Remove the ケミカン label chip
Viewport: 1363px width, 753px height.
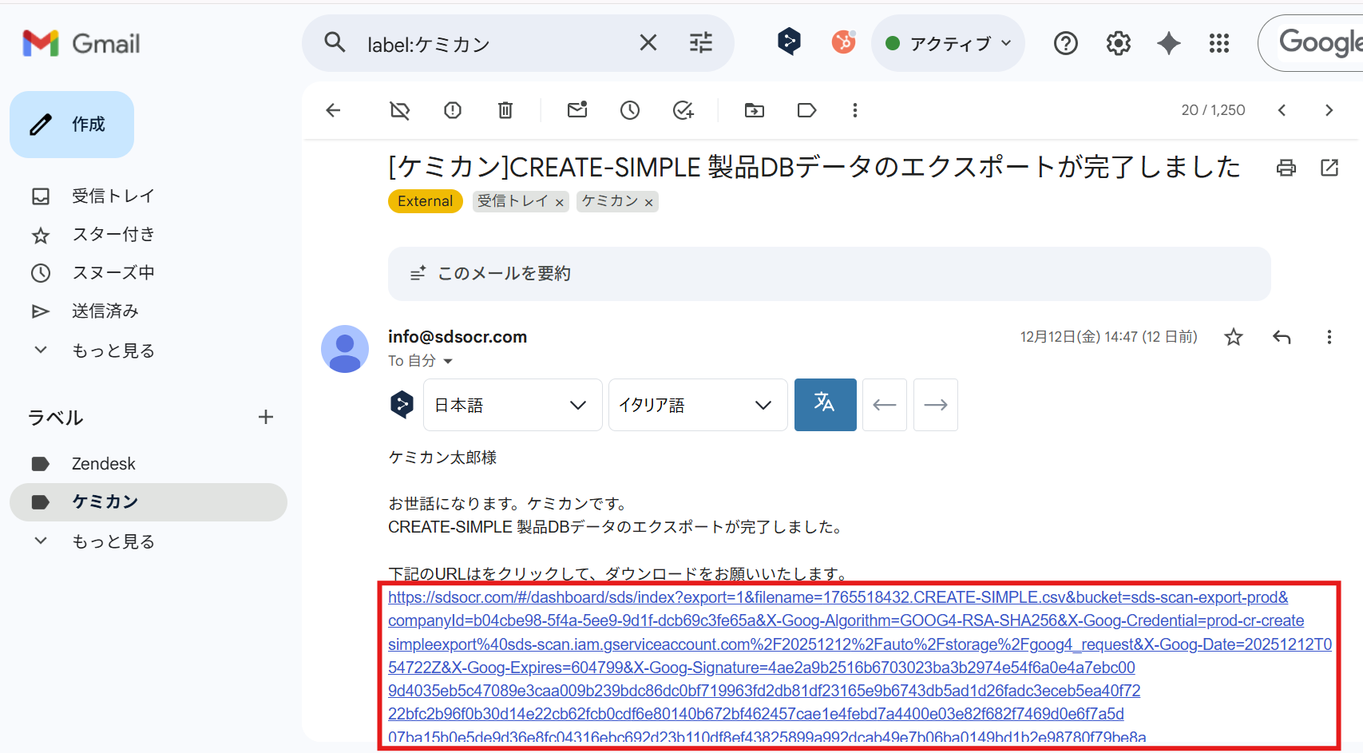tap(649, 203)
